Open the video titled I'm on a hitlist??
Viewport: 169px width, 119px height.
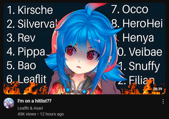(34, 101)
